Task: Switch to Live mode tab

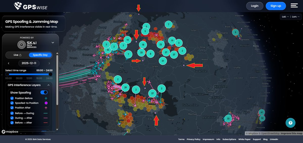Action: (x=17, y=55)
